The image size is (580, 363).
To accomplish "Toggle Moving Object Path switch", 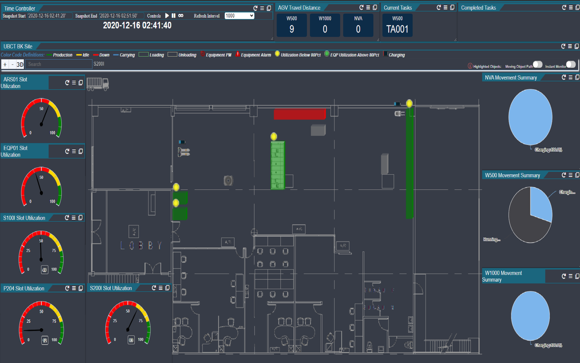I will (537, 65).
